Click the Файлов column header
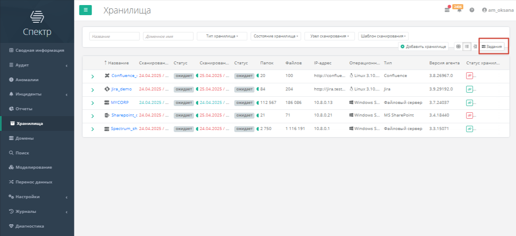 [293, 63]
